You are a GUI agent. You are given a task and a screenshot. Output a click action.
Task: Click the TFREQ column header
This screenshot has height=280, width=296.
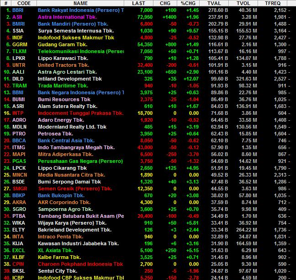point(273,3)
